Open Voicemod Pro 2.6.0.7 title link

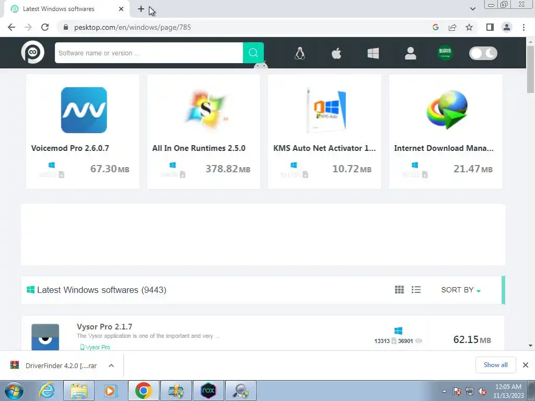click(70, 148)
